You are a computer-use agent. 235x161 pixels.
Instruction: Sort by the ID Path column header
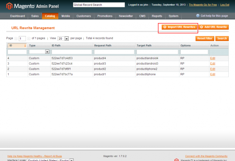tap(56, 45)
